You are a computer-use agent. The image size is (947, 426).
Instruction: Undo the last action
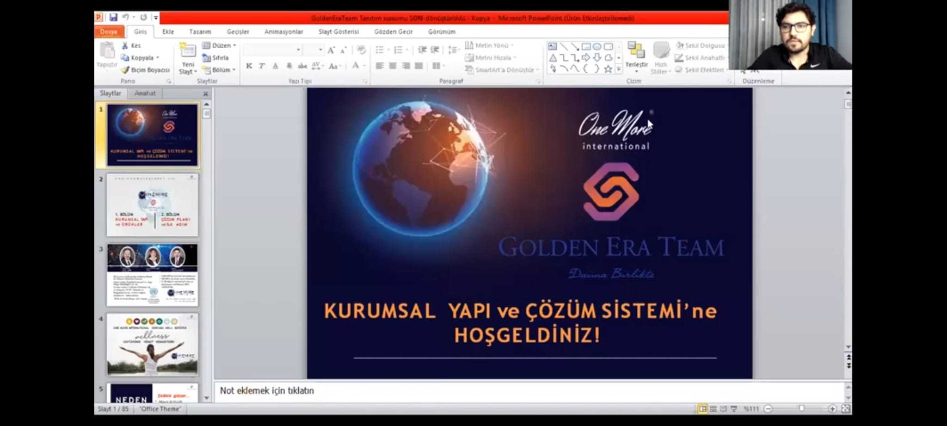point(126,18)
